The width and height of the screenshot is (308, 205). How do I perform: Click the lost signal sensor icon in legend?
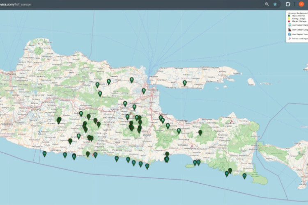pos(290,39)
